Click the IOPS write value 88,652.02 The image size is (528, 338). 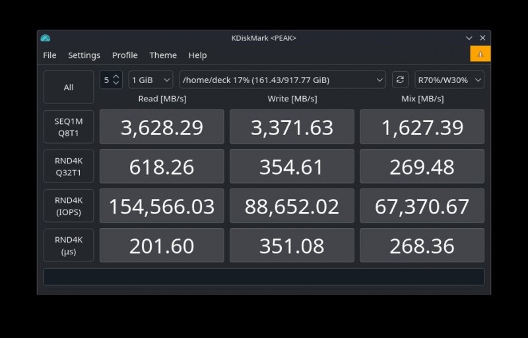(292, 206)
